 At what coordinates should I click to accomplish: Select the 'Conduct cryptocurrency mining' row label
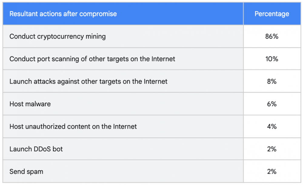coord(58,37)
